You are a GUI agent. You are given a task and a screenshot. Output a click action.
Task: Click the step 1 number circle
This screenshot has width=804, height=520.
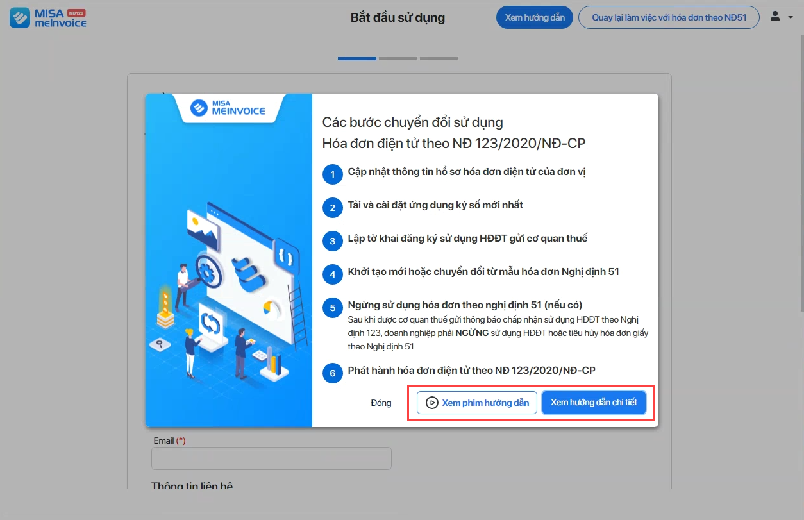pyautogui.click(x=332, y=174)
